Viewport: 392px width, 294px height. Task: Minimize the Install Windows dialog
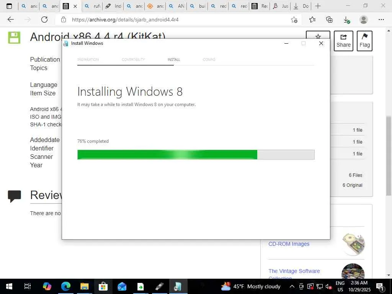[286, 44]
